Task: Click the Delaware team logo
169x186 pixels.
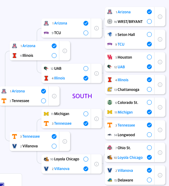Action: [110, 180]
